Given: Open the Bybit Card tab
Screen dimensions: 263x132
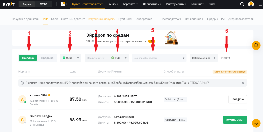Looking at the screenshot, I should (125, 19).
